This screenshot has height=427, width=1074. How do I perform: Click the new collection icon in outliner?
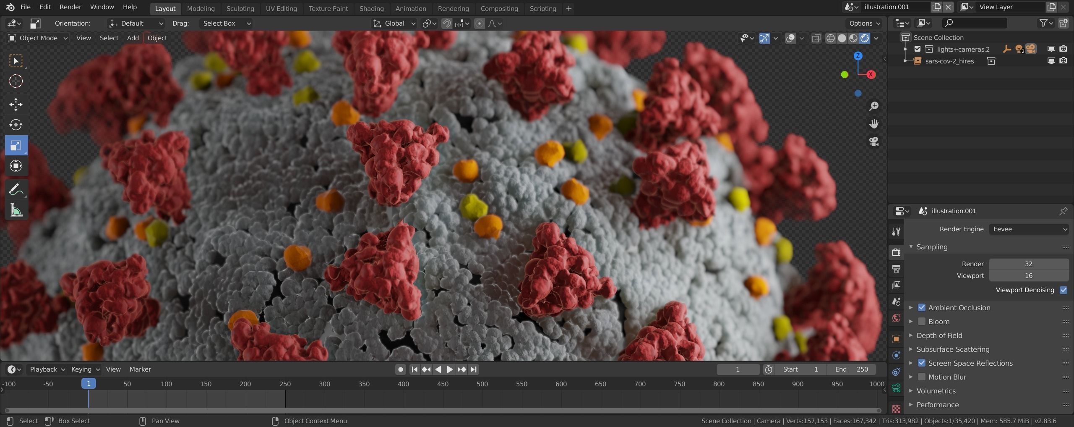tap(1064, 23)
